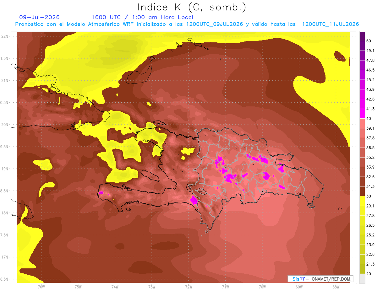Click the legend value 26.5
This screenshot has height=291, width=377.
coord(370,225)
